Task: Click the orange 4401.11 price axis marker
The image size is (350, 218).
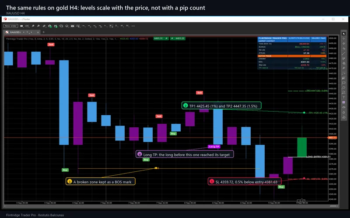Action: click(332, 138)
